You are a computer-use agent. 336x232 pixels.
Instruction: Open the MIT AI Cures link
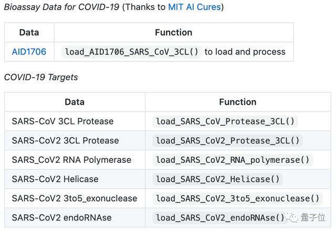[194, 7]
